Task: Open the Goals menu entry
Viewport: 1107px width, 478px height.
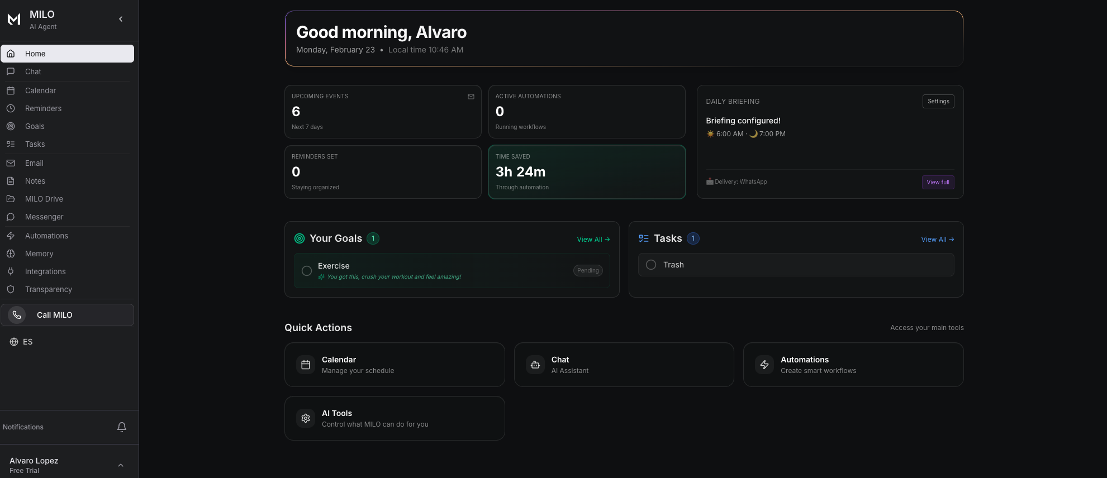Action: pyautogui.click(x=68, y=126)
